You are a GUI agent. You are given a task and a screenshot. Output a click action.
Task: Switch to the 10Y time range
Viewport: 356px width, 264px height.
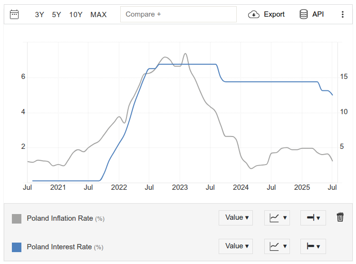76,15
